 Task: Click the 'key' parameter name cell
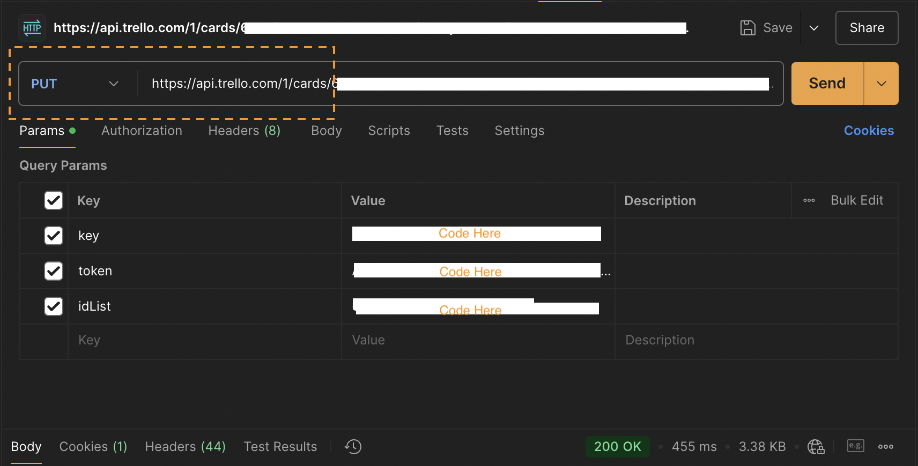205,236
